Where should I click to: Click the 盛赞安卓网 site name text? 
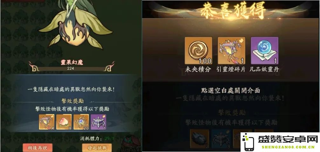click(288, 139)
